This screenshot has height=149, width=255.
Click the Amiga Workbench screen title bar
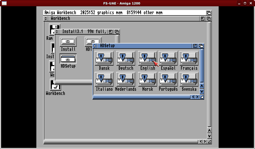point(124,13)
